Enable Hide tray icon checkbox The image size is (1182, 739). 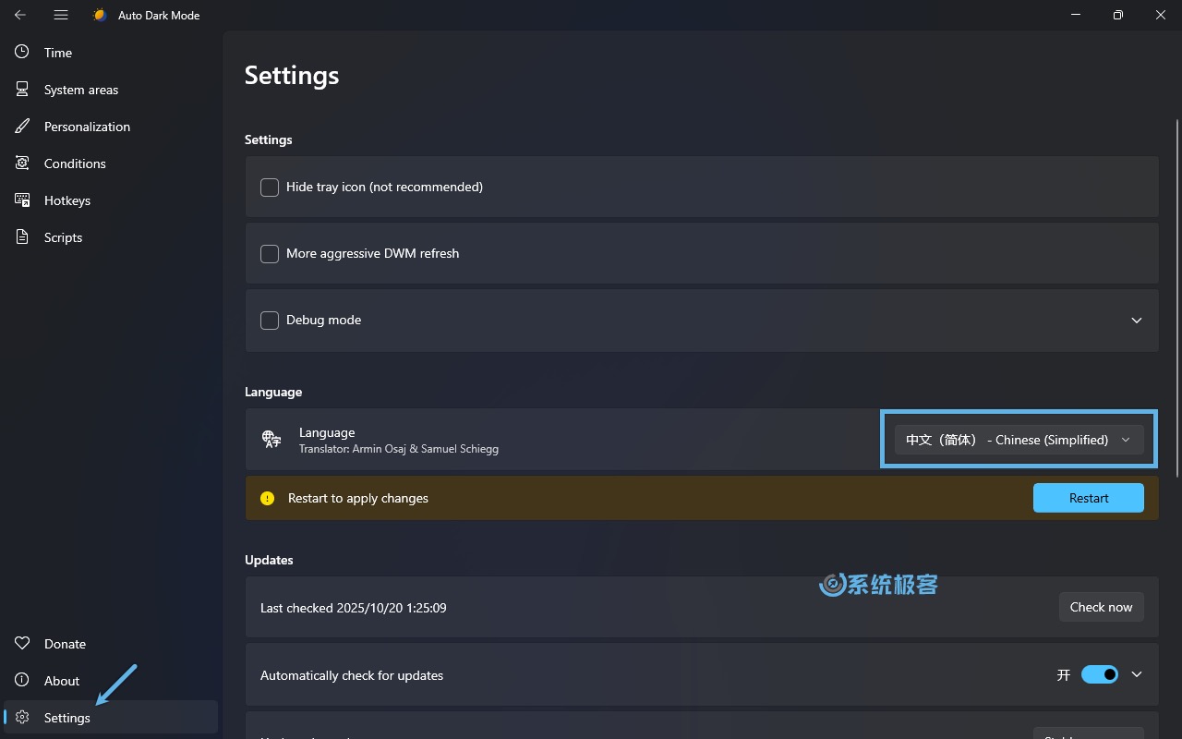pos(270,188)
